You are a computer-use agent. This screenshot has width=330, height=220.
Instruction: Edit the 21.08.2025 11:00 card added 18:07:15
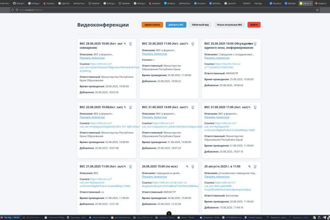(250, 107)
